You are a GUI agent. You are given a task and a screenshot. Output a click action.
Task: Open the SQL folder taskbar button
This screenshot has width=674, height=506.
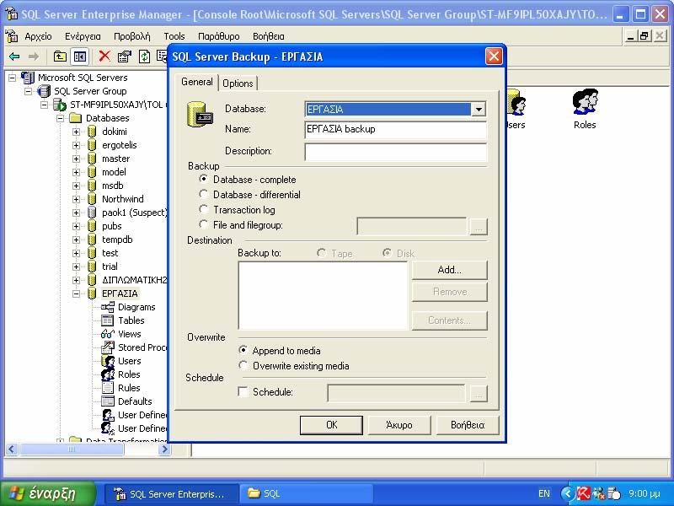306,493
